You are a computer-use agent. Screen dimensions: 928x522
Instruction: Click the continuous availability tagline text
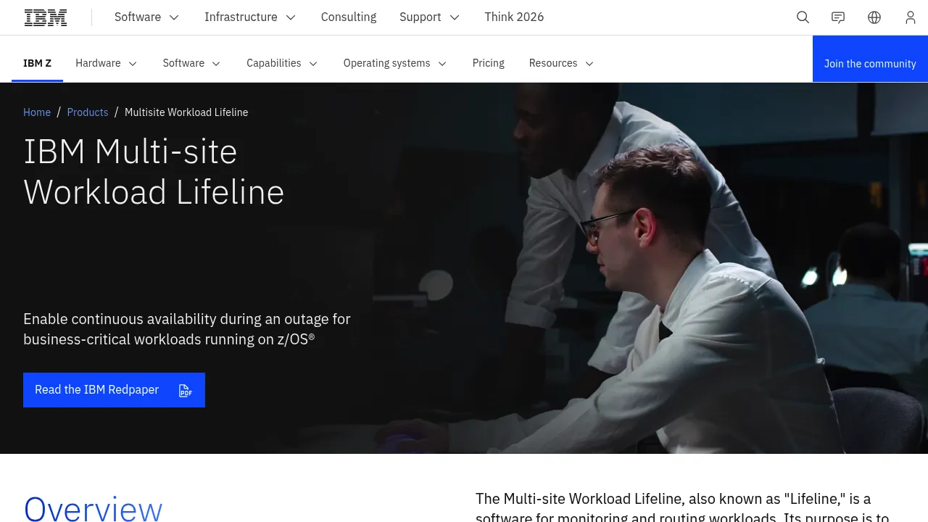187,329
